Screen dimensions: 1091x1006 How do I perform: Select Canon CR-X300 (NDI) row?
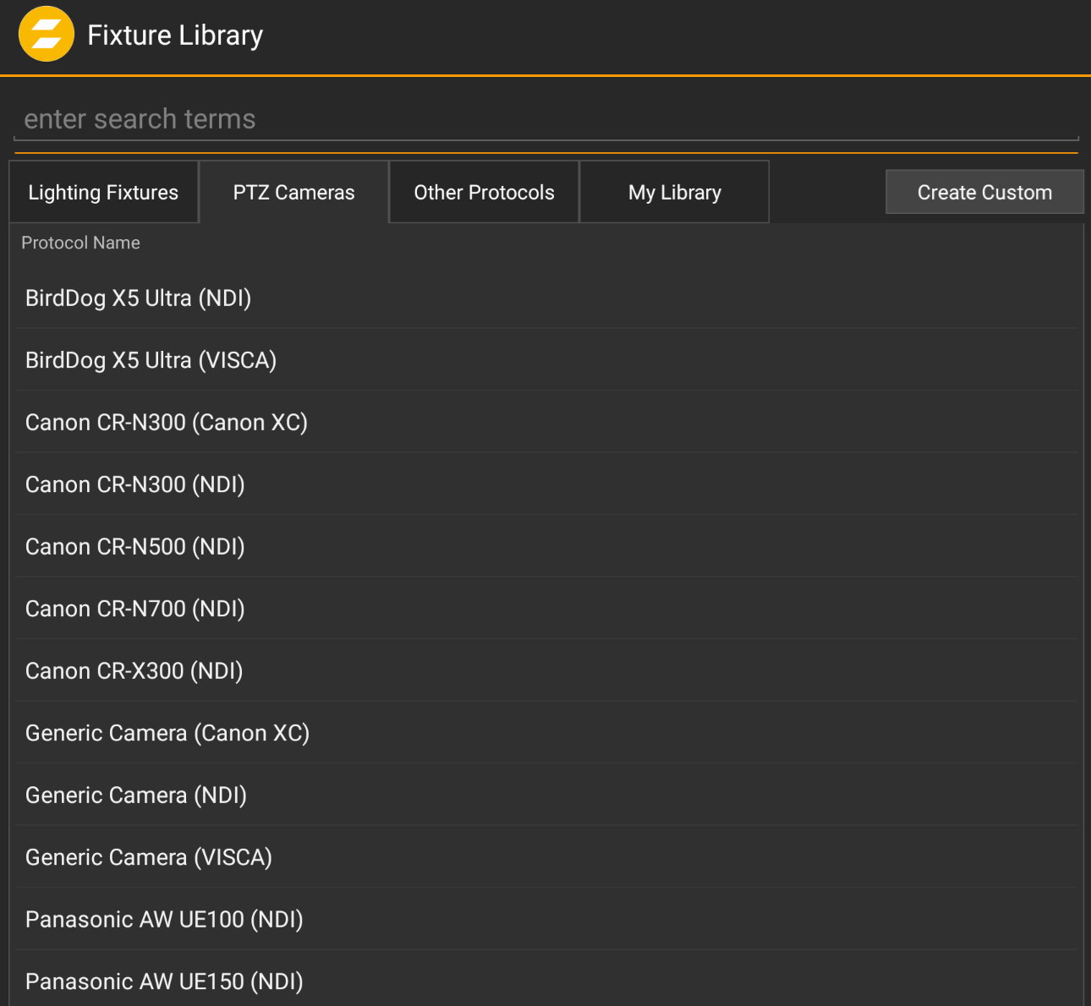coord(546,670)
